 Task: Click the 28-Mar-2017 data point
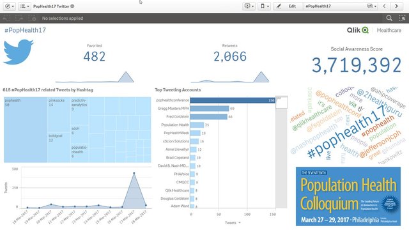(146, 206)
